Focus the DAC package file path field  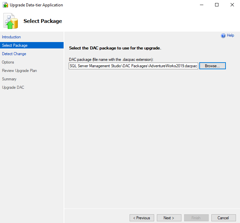133,66
